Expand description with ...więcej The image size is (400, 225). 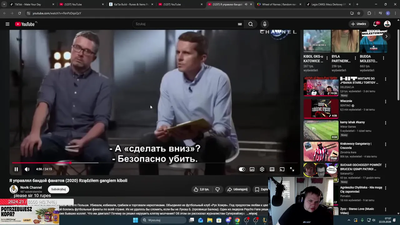pos(252,213)
